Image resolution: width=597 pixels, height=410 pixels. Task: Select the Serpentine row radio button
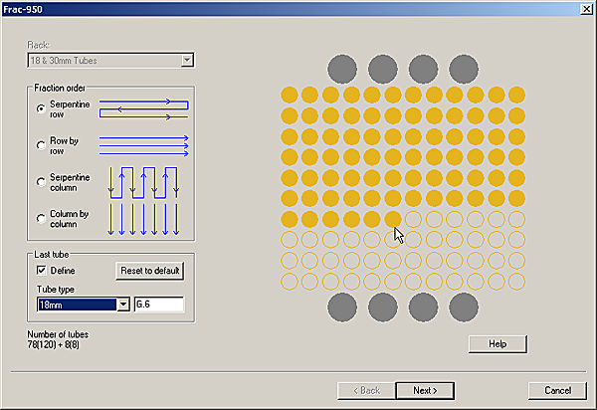[x=41, y=108]
